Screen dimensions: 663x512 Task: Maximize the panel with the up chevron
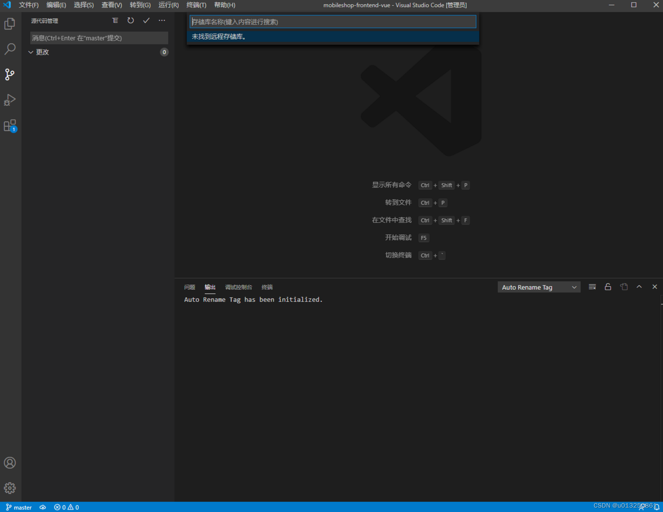pos(639,287)
